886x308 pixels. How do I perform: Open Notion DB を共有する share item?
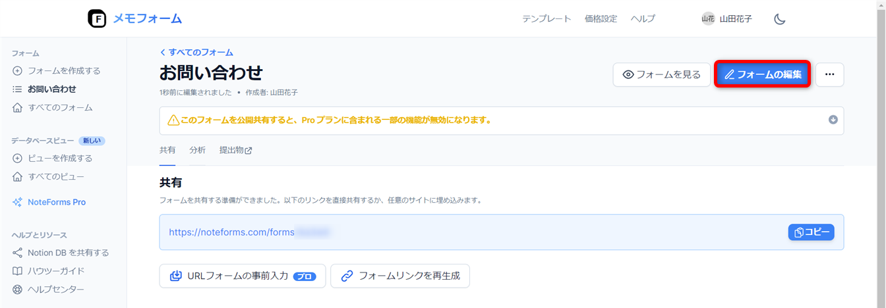pyautogui.click(x=68, y=253)
